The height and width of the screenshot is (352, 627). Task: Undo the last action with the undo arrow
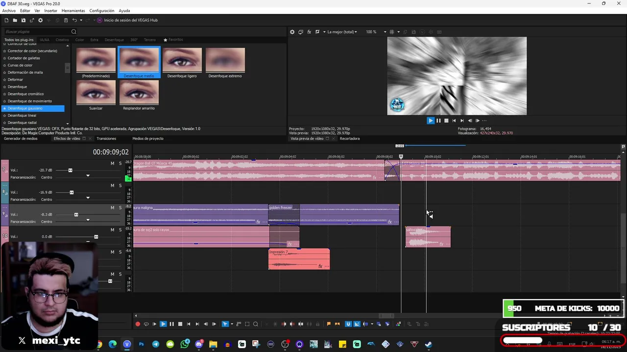click(74, 20)
